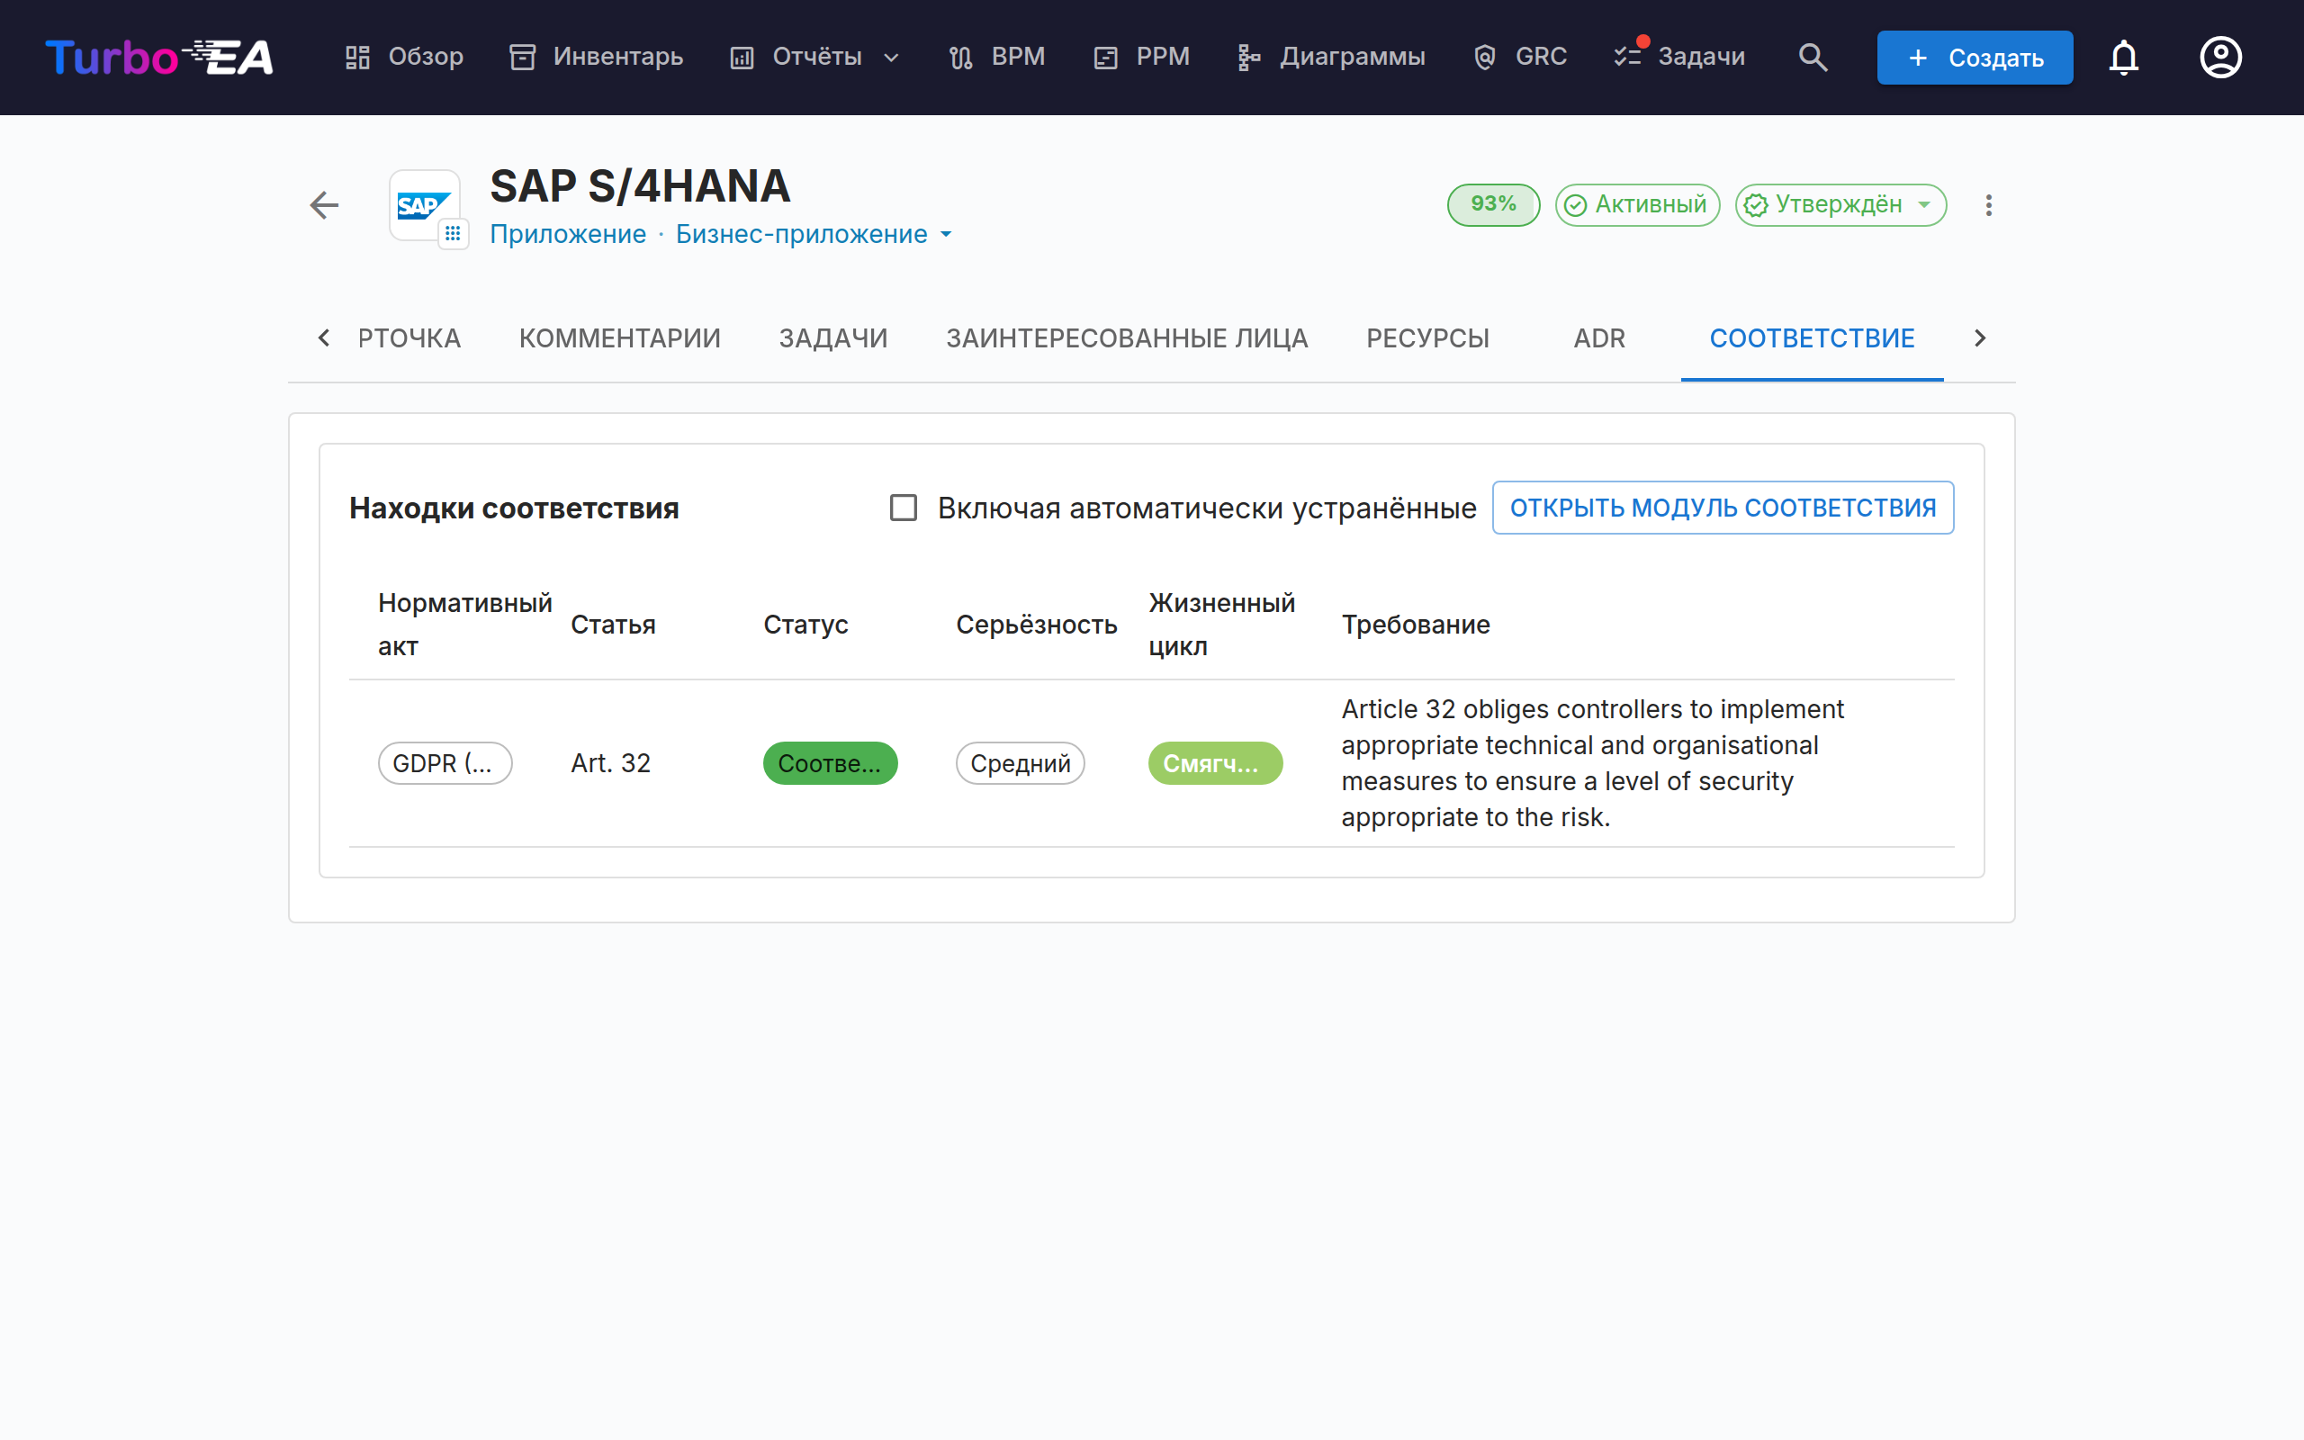
Task: Expand the Отчёты dropdown menu
Action: point(815,57)
